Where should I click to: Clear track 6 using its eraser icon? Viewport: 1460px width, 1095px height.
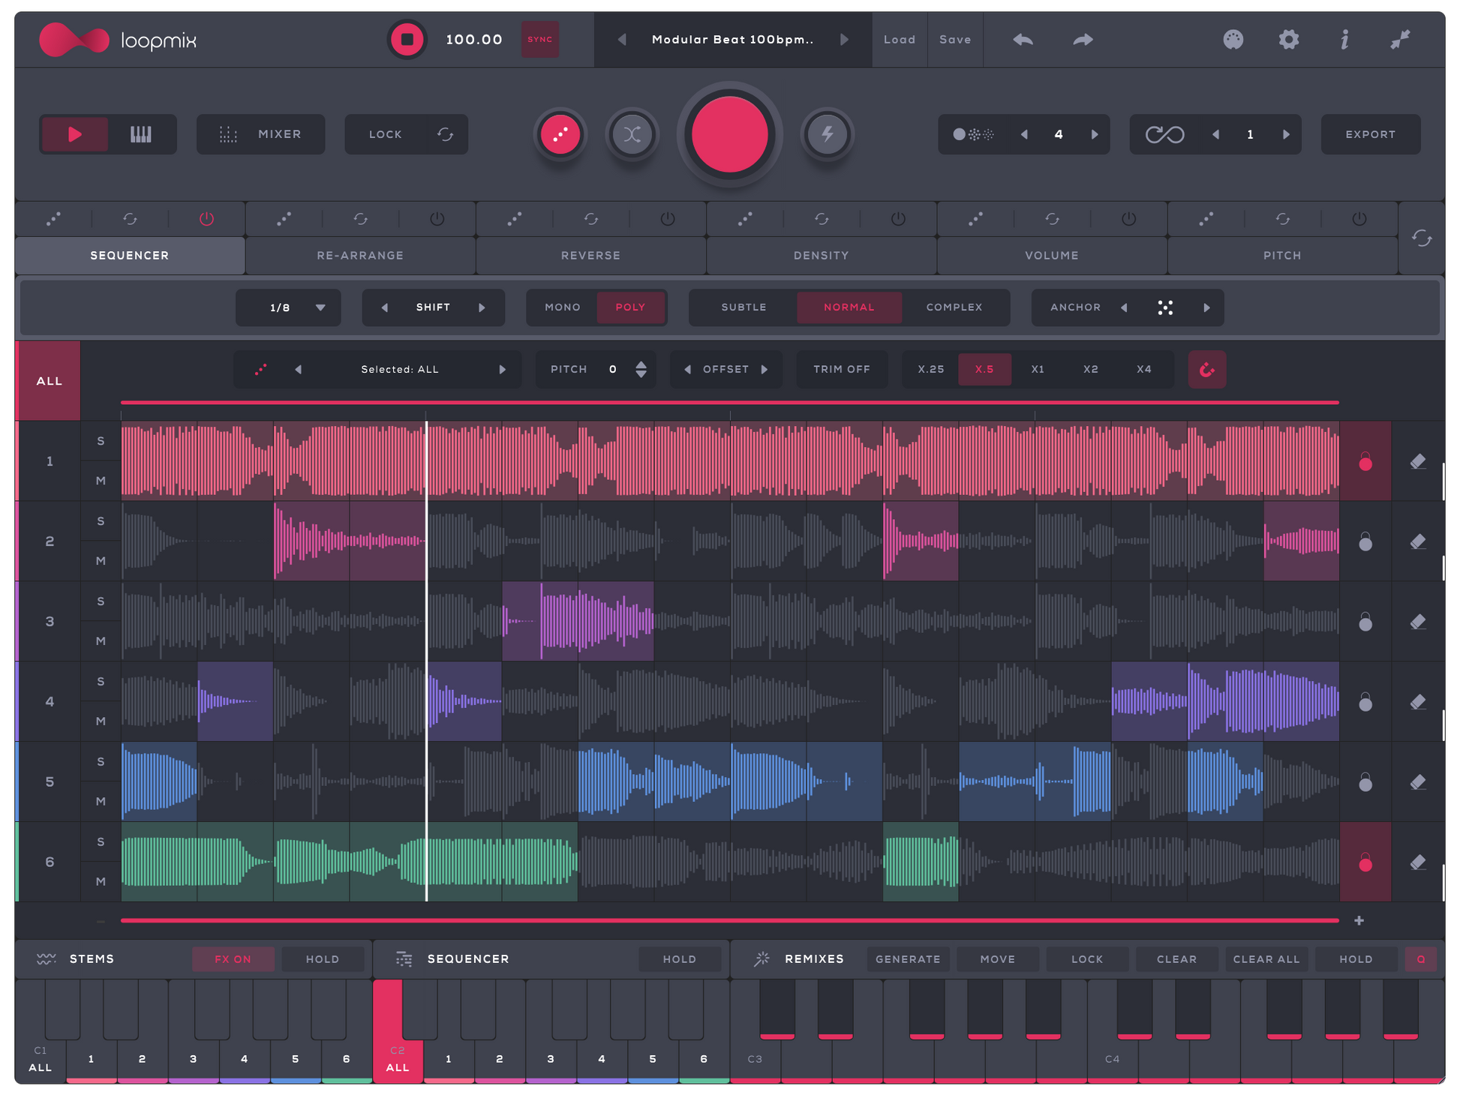click(x=1419, y=862)
